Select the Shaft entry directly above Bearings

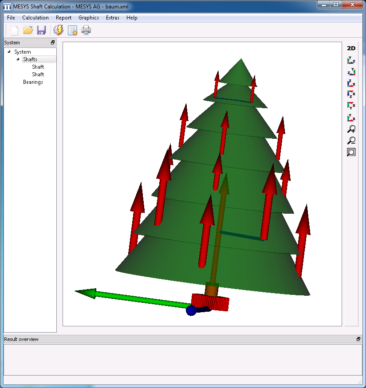(x=38, y=74)
